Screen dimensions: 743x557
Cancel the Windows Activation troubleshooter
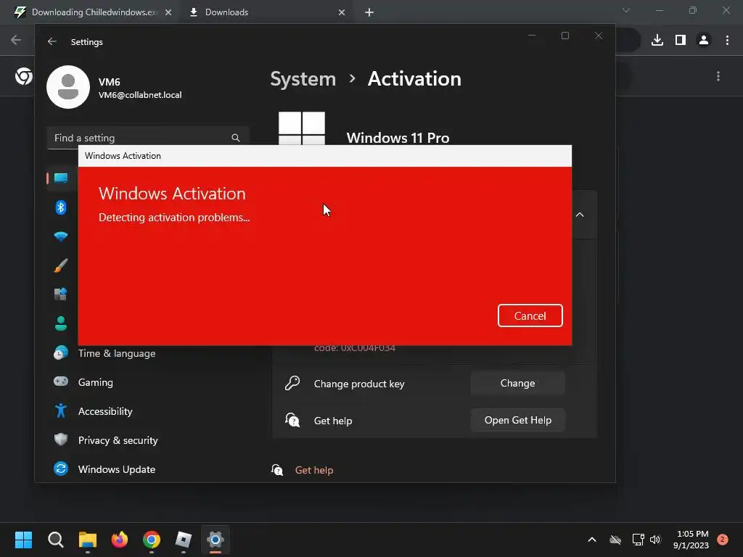(x=530, y=315)
